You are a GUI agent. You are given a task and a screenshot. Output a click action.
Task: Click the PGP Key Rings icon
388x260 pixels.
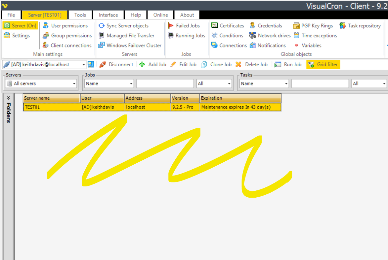click(x=296, y=25)
